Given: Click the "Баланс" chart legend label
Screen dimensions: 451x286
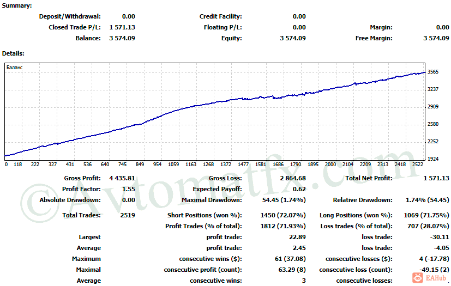Looking at the screenshot, I should (x=14, y=67).
